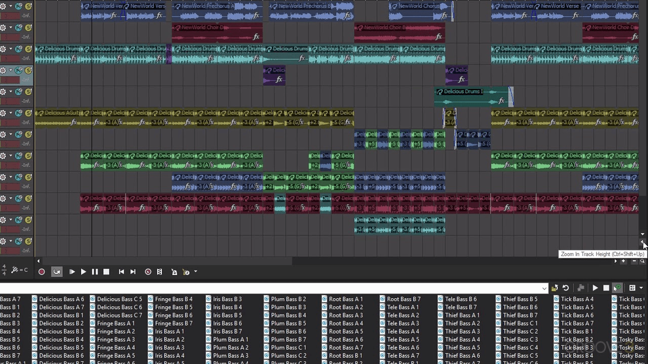Select the magnifier Zoom tool at timeline corner
Screen dimensions: 648x364
(x=643, y=261)
